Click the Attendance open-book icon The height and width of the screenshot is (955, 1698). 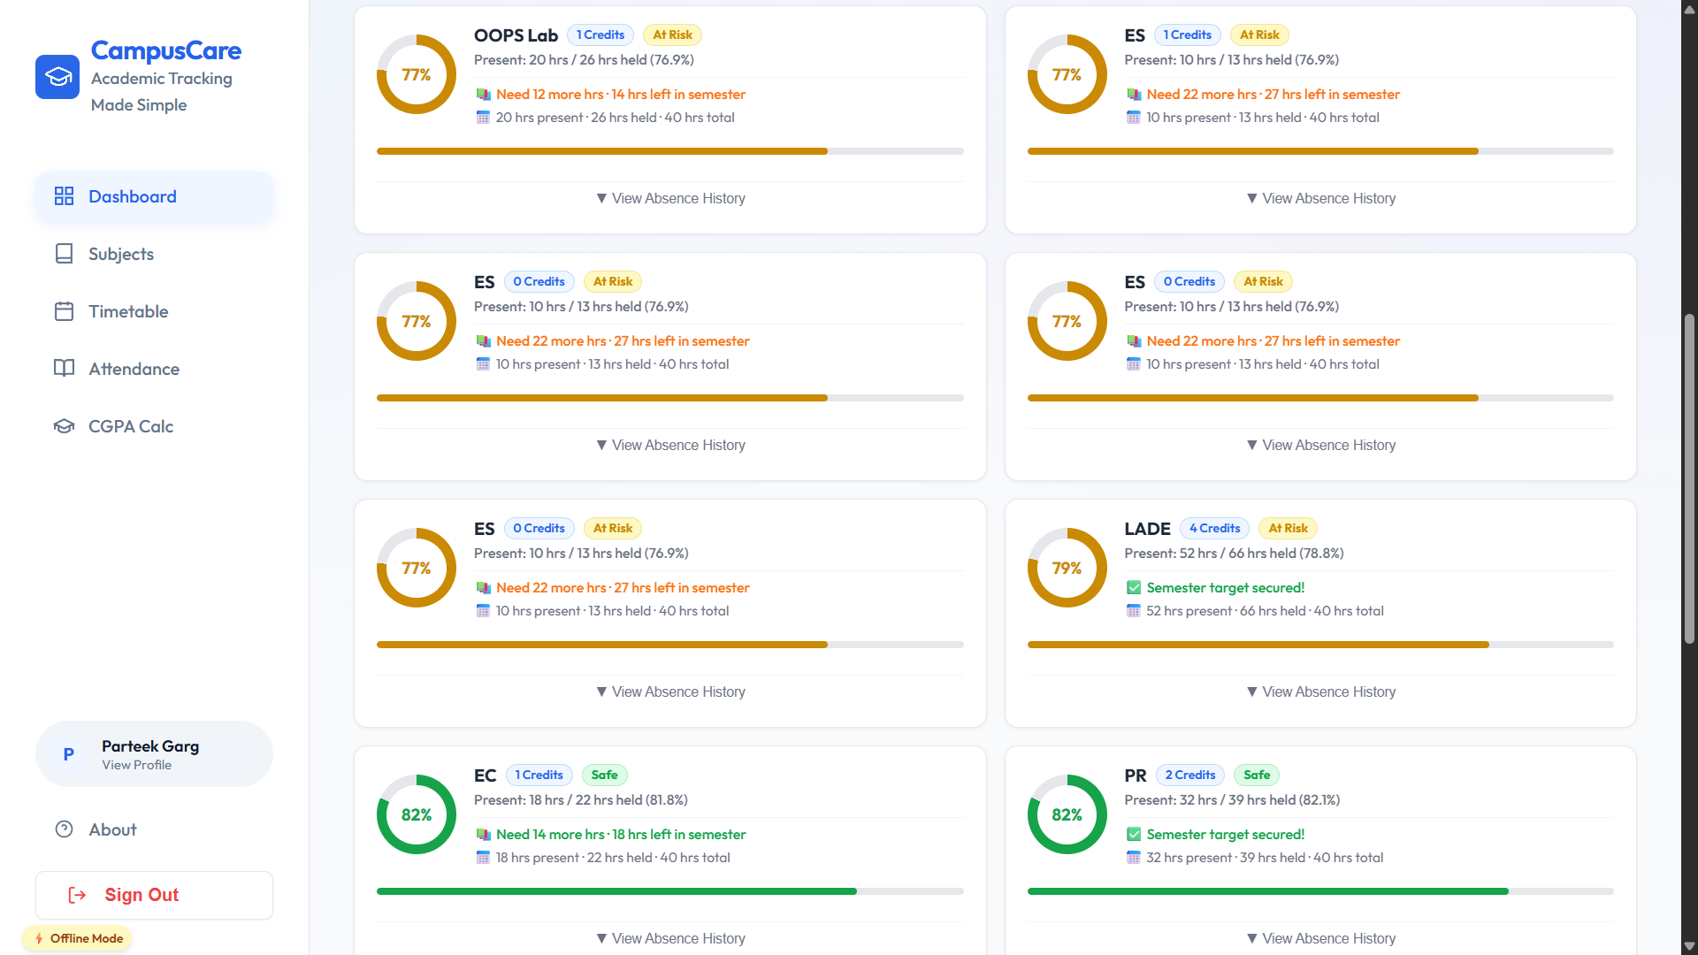pyautogui.click(x=64, y=369)
